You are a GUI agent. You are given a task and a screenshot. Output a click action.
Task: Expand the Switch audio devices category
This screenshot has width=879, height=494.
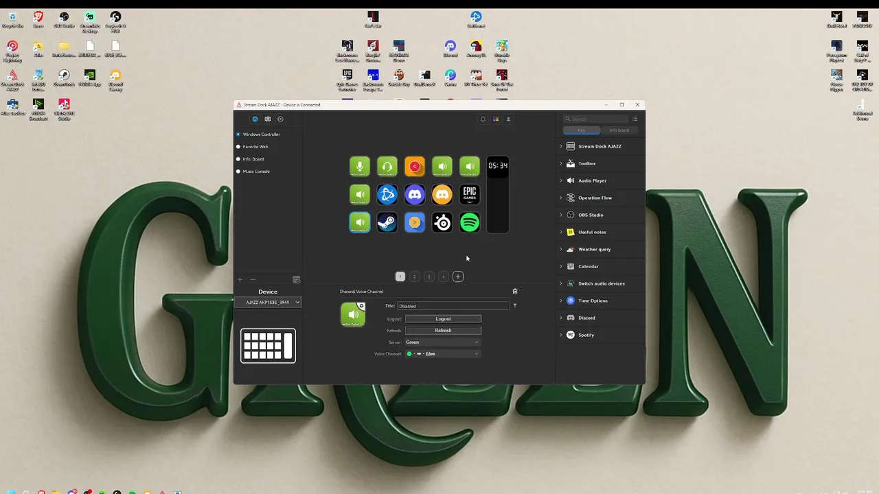coord(600,283)
